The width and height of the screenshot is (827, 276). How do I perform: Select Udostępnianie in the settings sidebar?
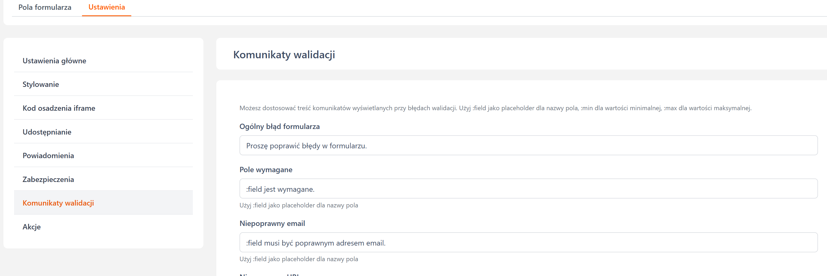[47, 132]
